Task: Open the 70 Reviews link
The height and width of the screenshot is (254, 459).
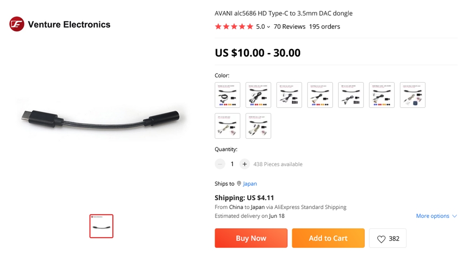Action: click(x=289, y=27)
